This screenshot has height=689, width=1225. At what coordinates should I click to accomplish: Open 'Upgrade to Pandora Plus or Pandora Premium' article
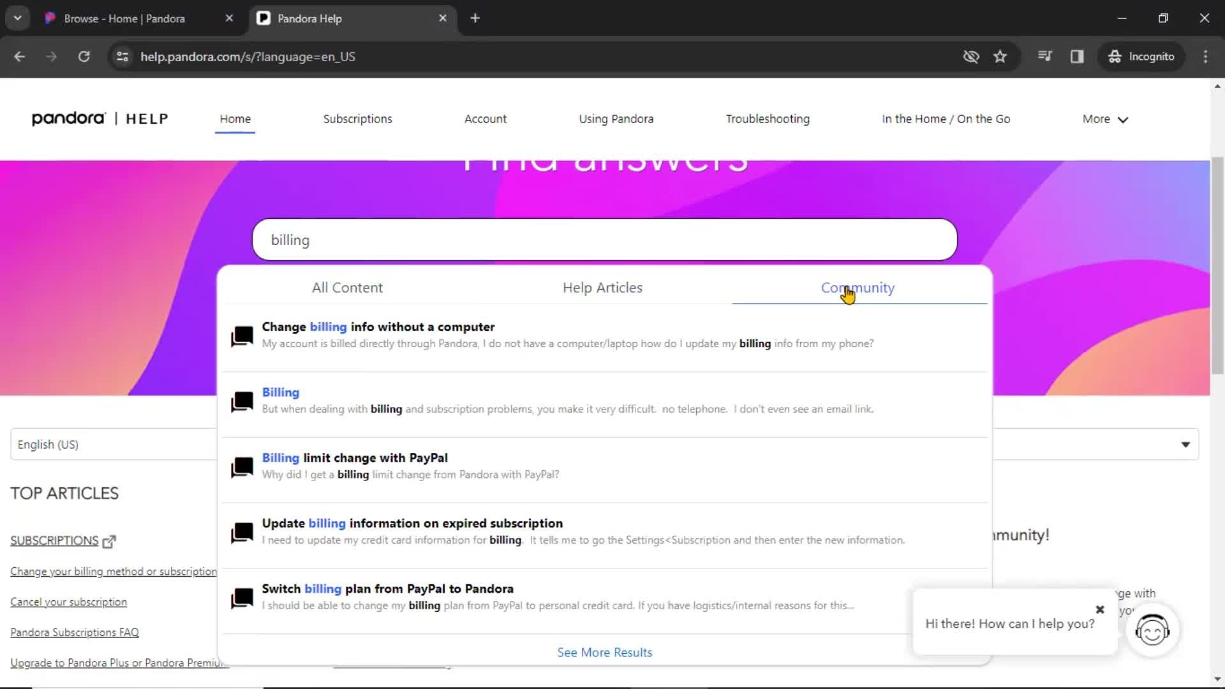118,663
